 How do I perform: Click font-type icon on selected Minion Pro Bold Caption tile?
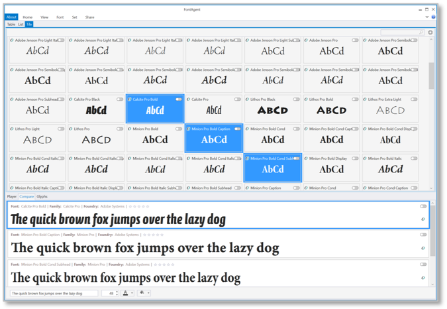click(188, 129)
